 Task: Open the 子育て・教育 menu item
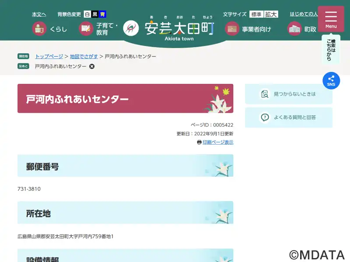pos(98,29)
